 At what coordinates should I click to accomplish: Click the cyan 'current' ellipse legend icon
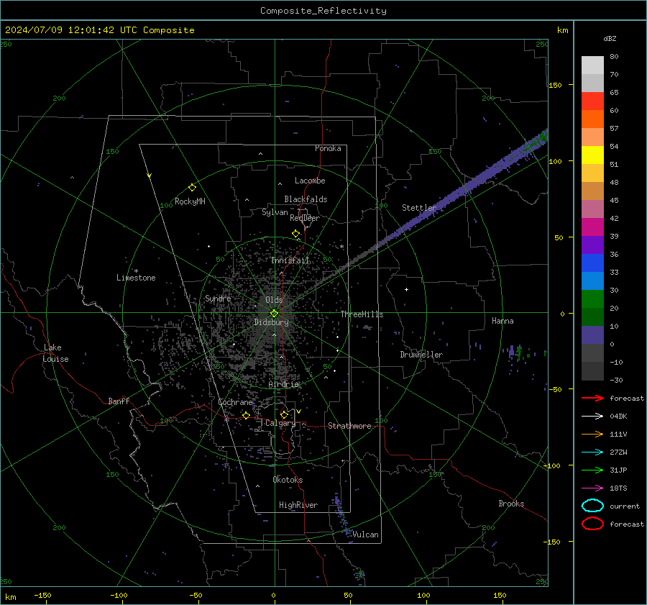(x=592, y=506)
